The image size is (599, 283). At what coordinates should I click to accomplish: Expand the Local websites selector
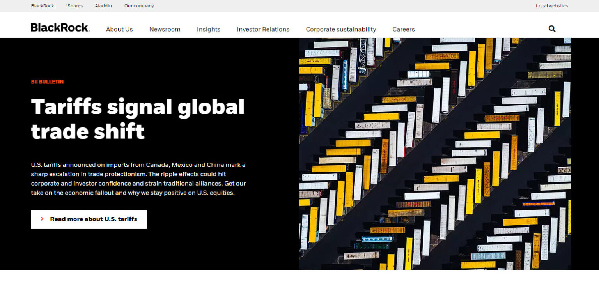coord(551,6)
